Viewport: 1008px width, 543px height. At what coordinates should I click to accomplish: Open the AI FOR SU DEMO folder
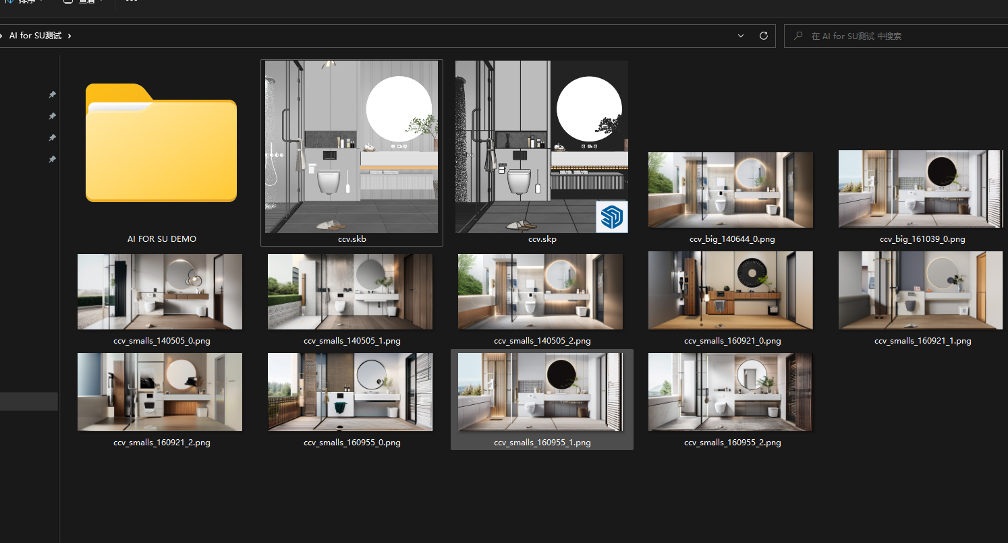[161, 145]
